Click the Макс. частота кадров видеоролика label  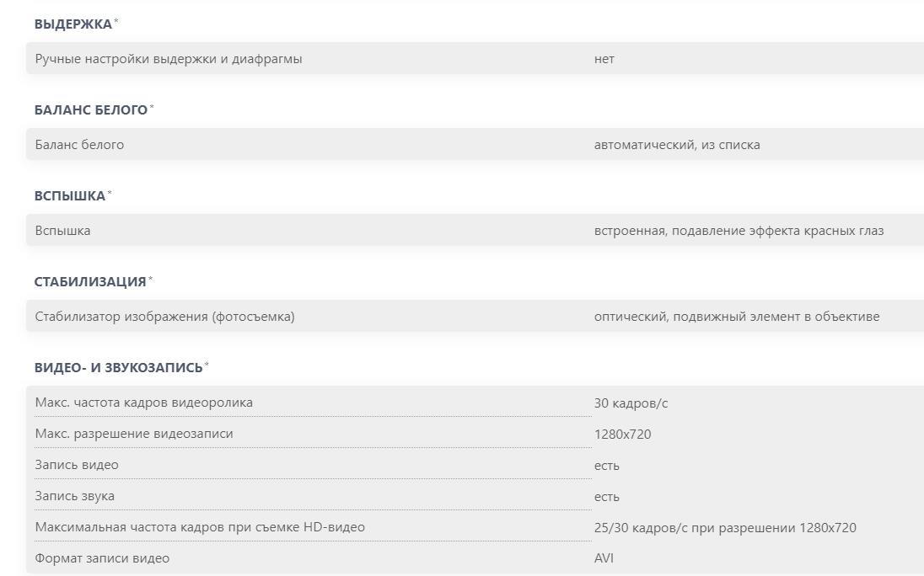pyautogui.click(x=144, y=403)
